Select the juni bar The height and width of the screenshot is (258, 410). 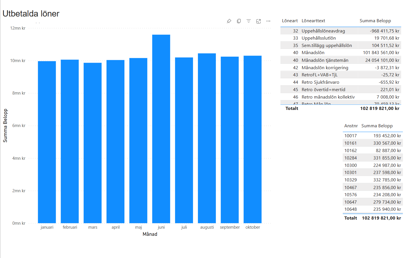161,129
